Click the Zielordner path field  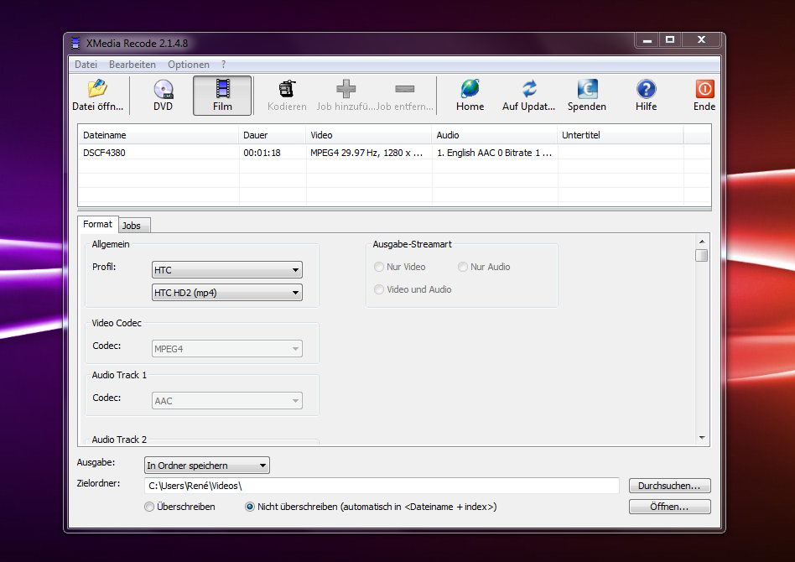pyautogui.click(x=382, y=486)
